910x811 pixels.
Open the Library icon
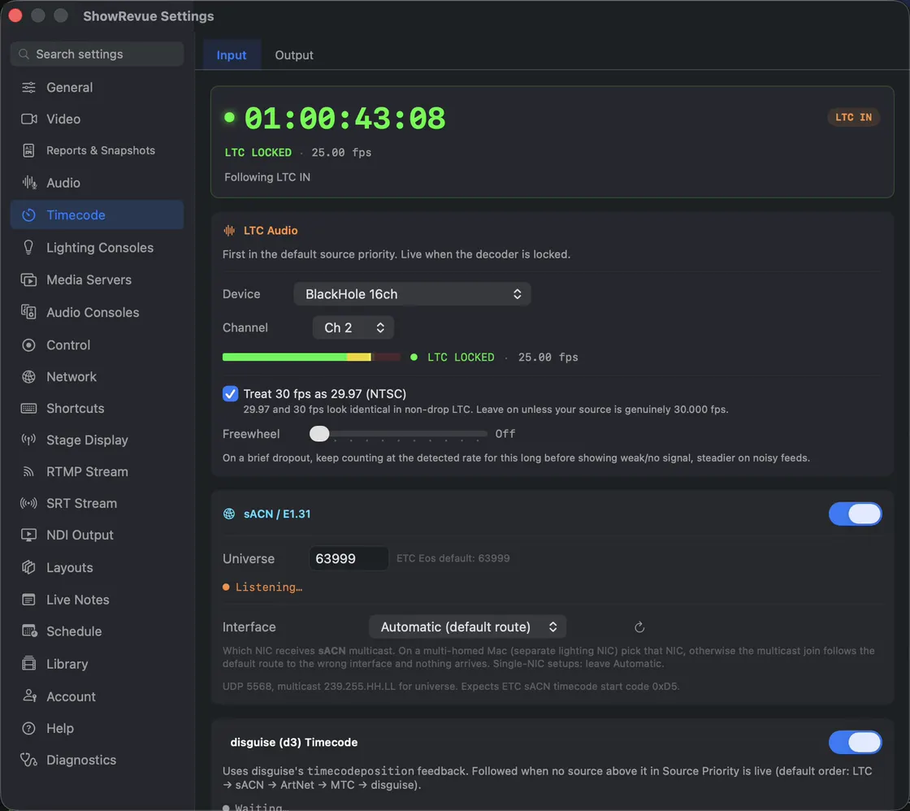point(28,664)
